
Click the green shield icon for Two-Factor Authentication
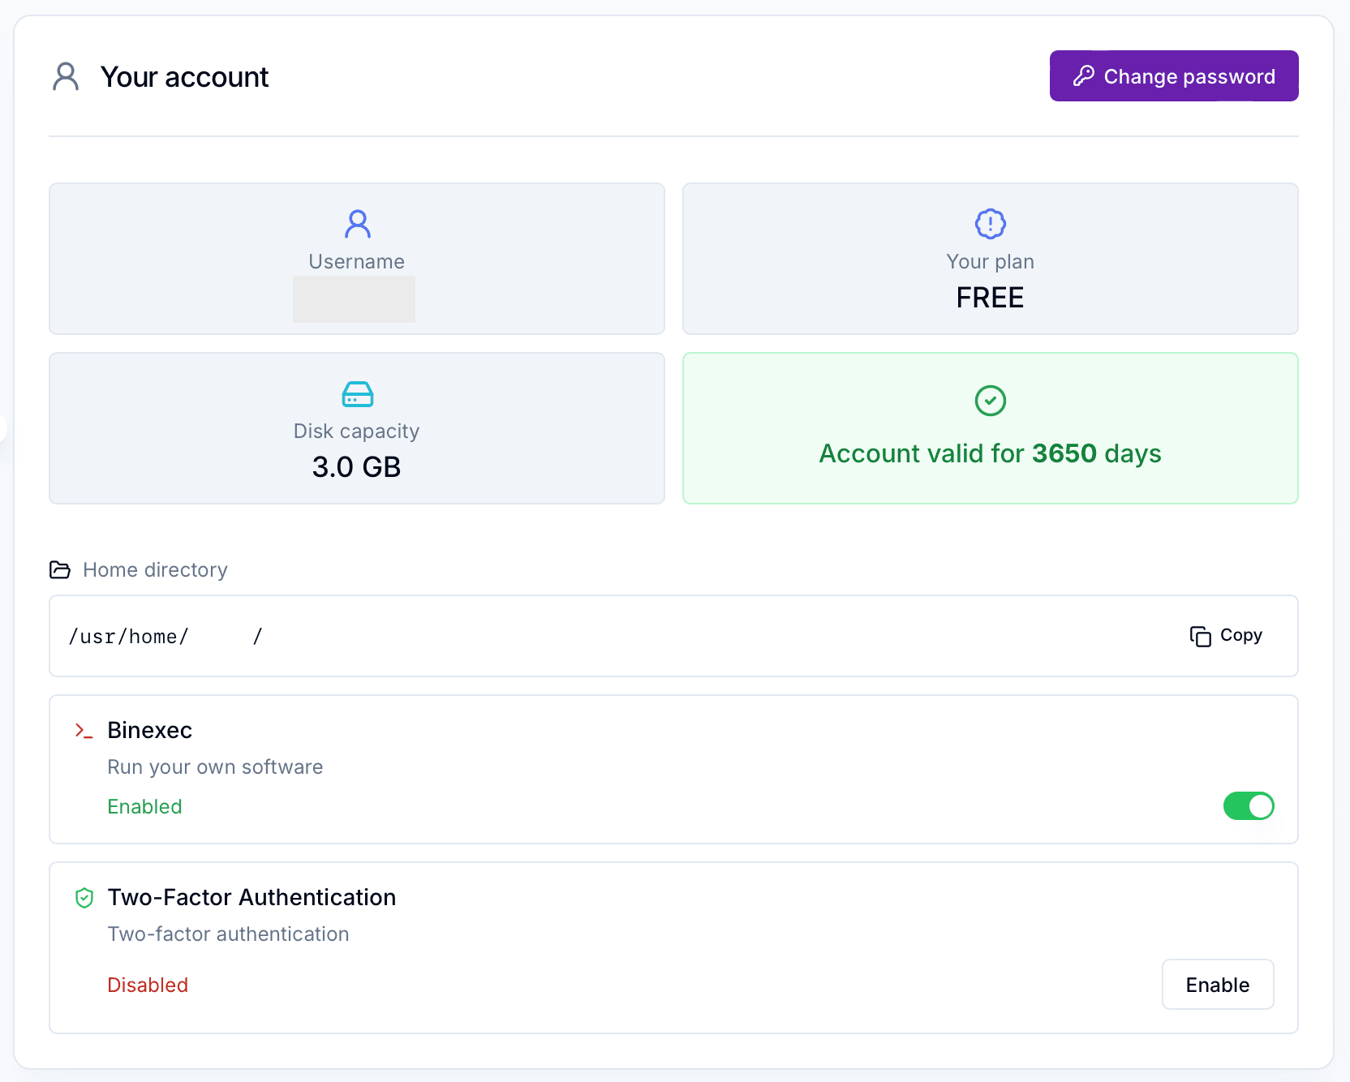coord(84,898)
